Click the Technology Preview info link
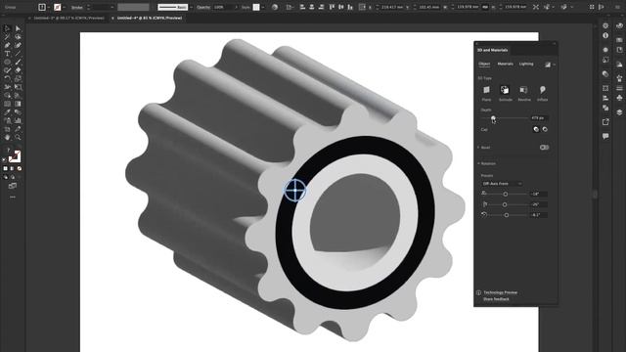The width and height of the screenshot is (626, 352). click(500, 292)
